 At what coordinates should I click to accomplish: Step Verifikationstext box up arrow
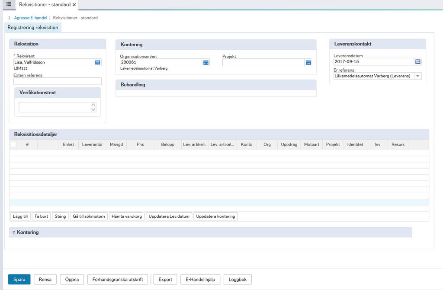point(93,105)
